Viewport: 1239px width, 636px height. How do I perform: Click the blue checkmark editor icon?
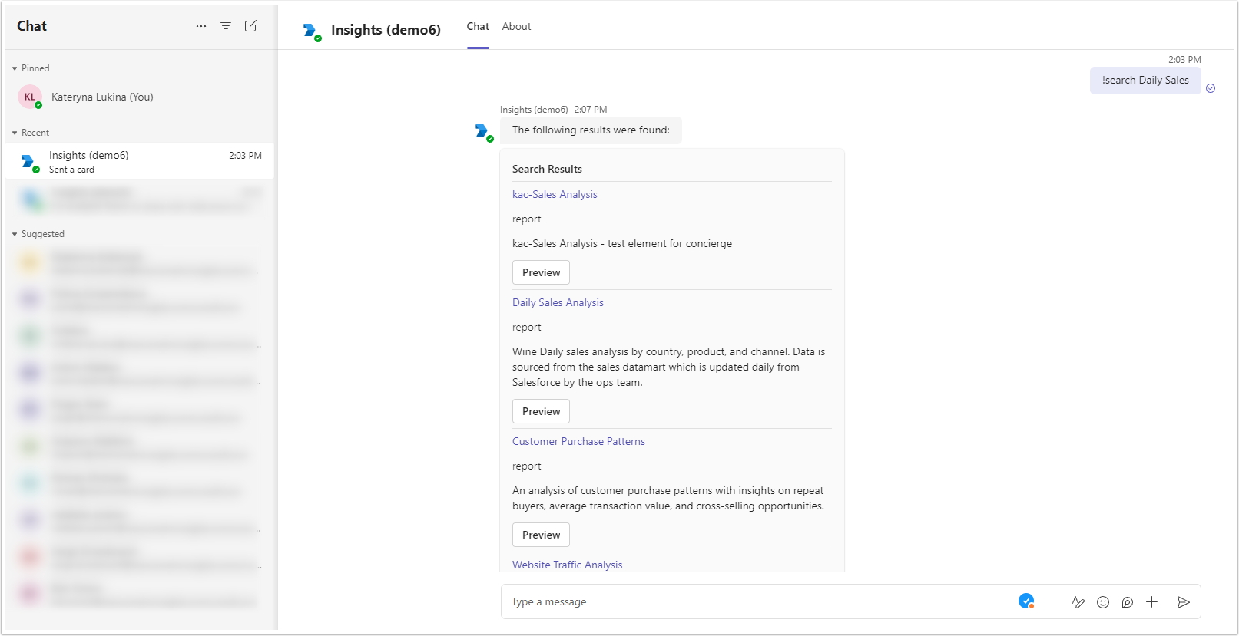tap(1026, 601)
